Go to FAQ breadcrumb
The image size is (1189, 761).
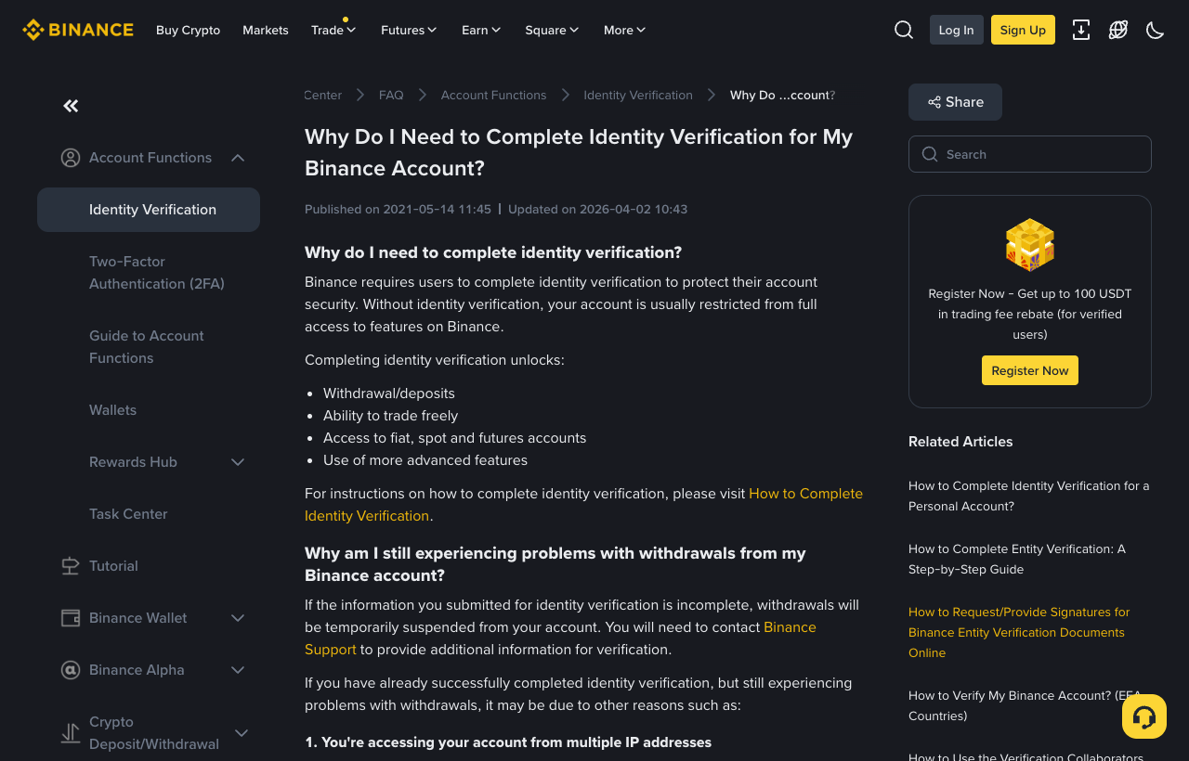(x=391, y=95)
